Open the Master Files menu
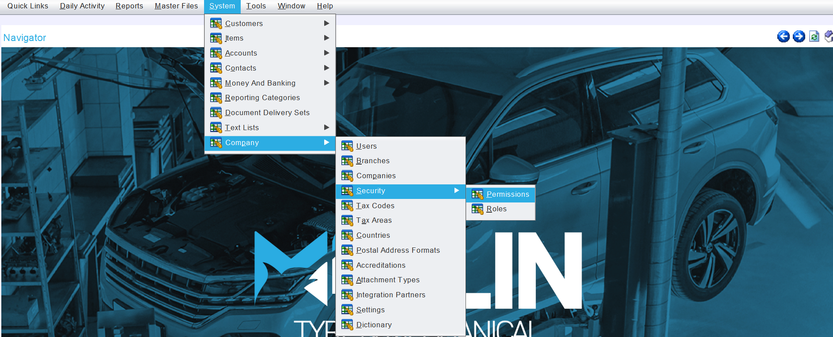This screenshot has height=337, width=833. point(176,6)
